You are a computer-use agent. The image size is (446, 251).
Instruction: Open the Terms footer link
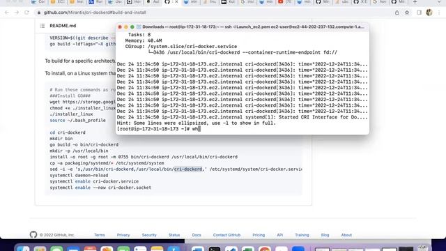[x=99, y=235]
